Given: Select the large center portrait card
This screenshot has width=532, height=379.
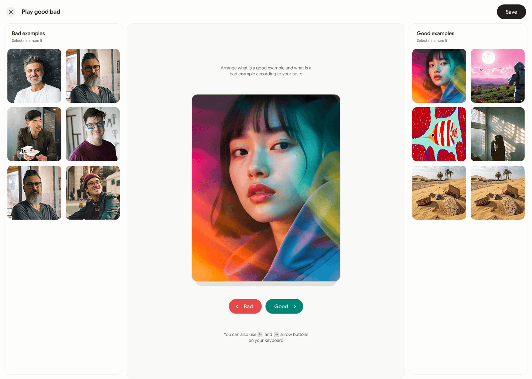Looking at the screenshot, I should (x=266, y=188).
